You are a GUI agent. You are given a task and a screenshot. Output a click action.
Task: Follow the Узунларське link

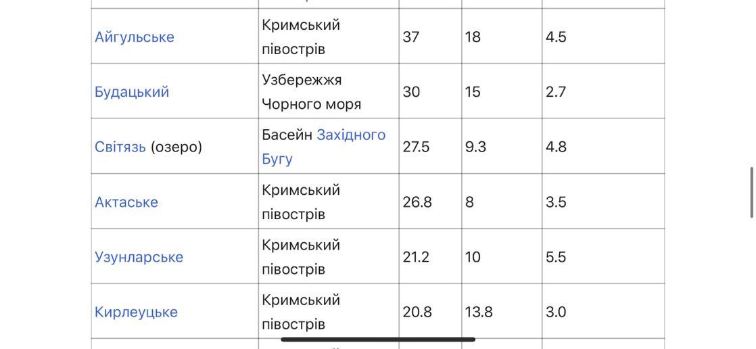[x=139, y=257]
